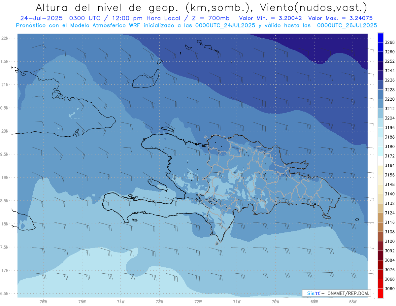
Task: Click the '18N' latitude axis label
Action: pyautogui.click(x=5, y=224)
